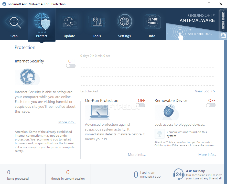227x184 pixels.
Task: Click the Protection page heading
Action: 25,47
